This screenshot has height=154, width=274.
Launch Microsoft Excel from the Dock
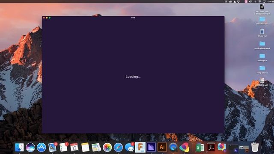(x=200, y=147)
